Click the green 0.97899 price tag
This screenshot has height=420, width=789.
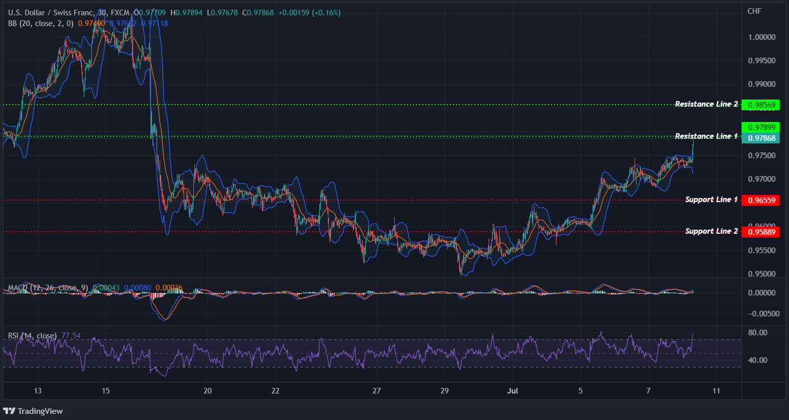[760, 127]
